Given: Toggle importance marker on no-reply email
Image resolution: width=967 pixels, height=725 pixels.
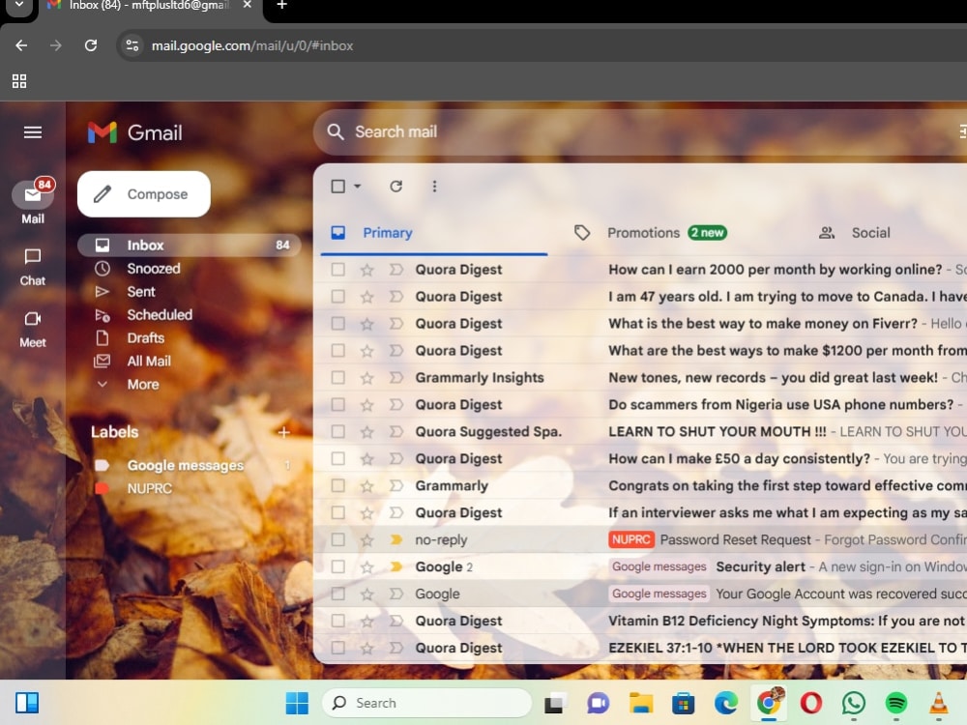Looking at the screenshot, I should (x=396, y=540).
